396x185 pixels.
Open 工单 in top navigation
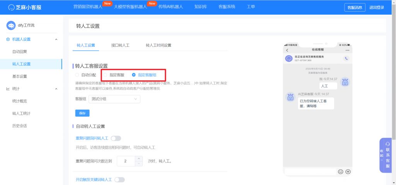[x=251, y=7]
